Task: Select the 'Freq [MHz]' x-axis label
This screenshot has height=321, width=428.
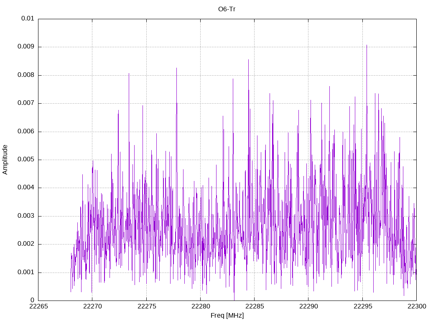Action: tap(227, 315)
